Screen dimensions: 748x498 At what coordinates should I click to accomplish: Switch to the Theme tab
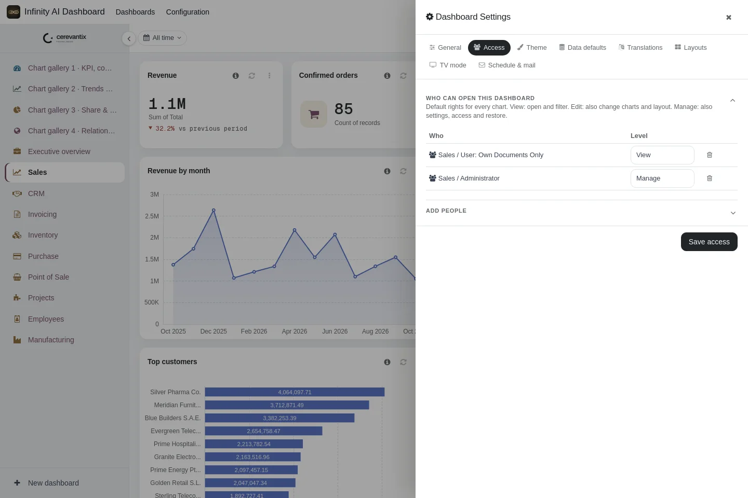point(532,48)
